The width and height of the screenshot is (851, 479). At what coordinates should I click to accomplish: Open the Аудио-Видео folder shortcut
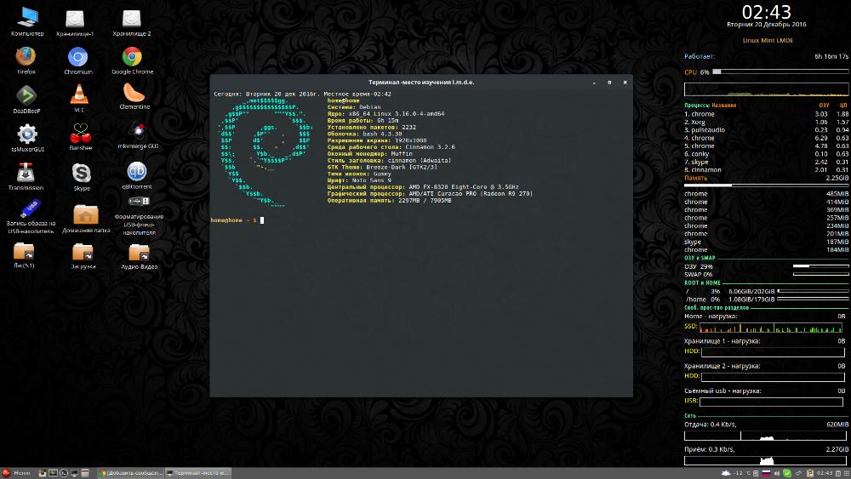pyautogui.click(x=139, y=252)
